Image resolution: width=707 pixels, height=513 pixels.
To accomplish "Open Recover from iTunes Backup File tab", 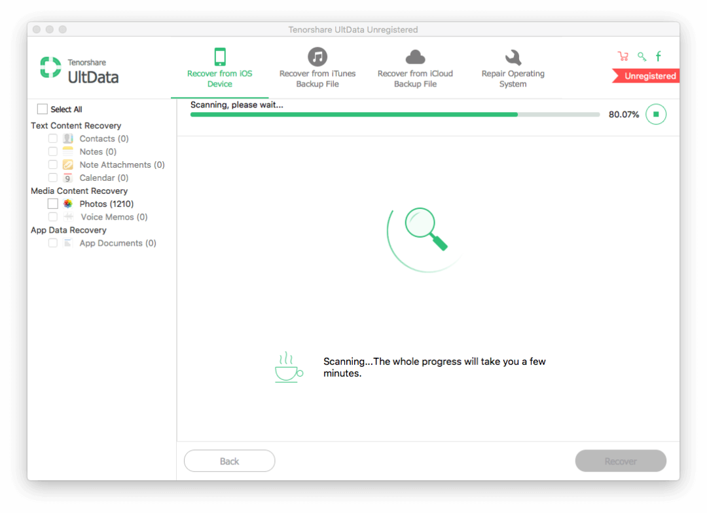I will tap(317, 69).
